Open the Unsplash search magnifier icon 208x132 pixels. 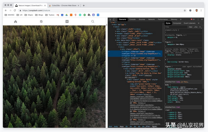pos(93,22)
